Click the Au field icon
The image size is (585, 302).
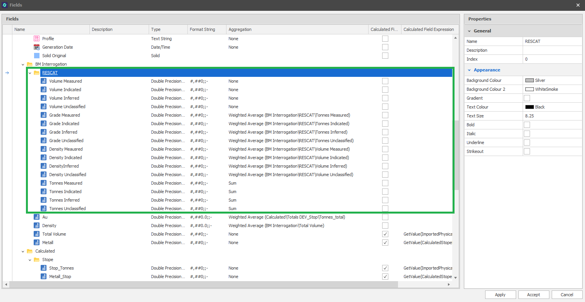36,217
